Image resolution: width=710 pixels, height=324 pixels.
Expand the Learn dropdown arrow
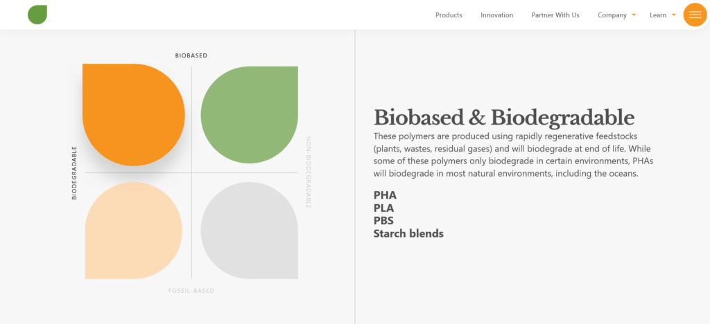(x=674, y=15)
